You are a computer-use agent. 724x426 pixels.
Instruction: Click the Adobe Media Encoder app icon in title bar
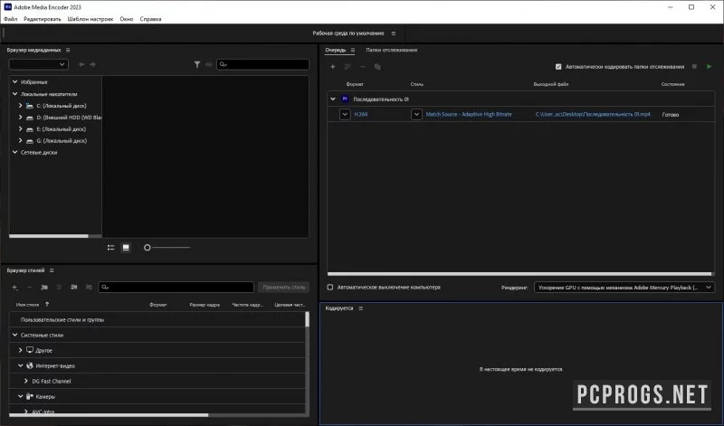point(8,7)
